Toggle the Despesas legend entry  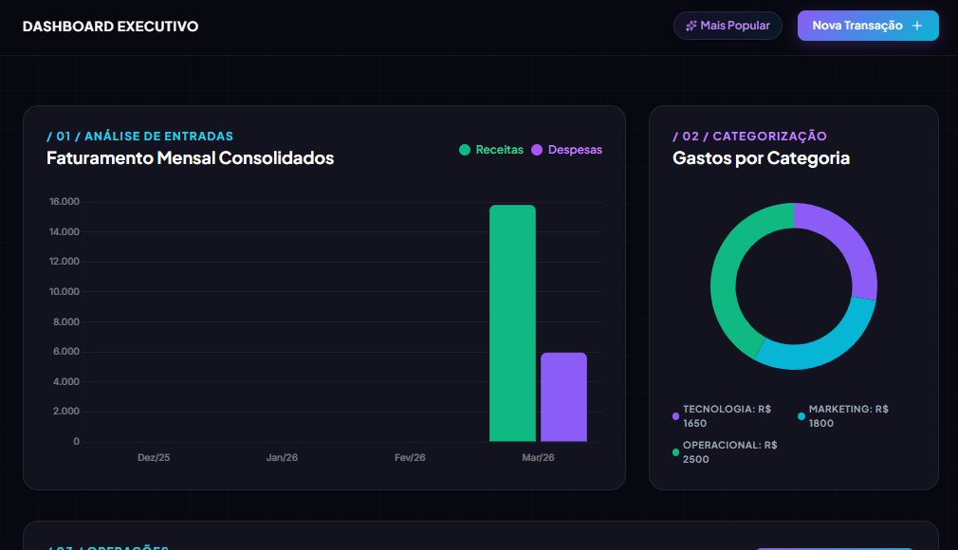coord(566,150)
